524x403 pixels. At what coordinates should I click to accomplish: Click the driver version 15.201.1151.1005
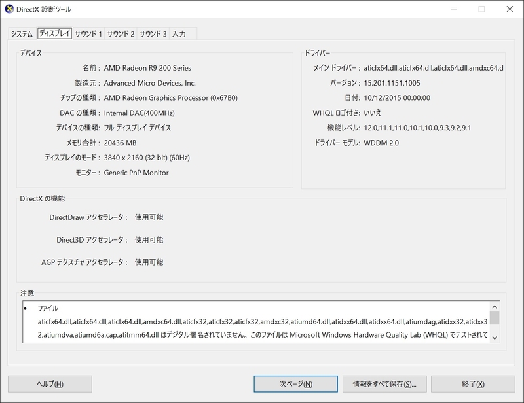pos(392,83)
